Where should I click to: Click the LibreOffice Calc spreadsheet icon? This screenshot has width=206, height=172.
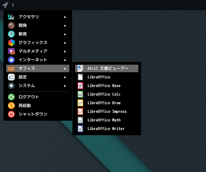[x=80, y=94]
